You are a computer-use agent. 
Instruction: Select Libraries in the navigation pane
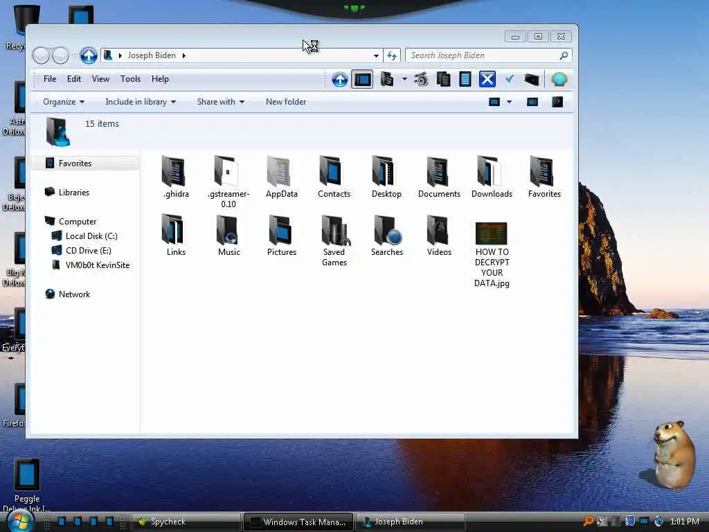[73, 193]
